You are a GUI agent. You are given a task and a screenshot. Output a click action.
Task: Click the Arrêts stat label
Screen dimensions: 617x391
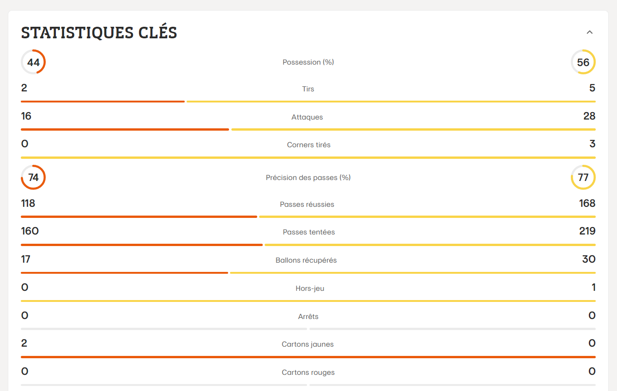point(308,316)
